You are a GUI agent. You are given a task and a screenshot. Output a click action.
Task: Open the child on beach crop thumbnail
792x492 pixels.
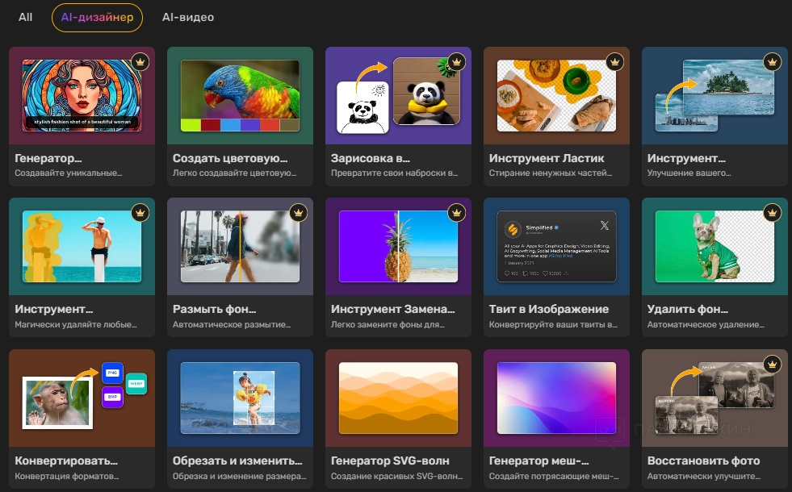tap(240, 398)
